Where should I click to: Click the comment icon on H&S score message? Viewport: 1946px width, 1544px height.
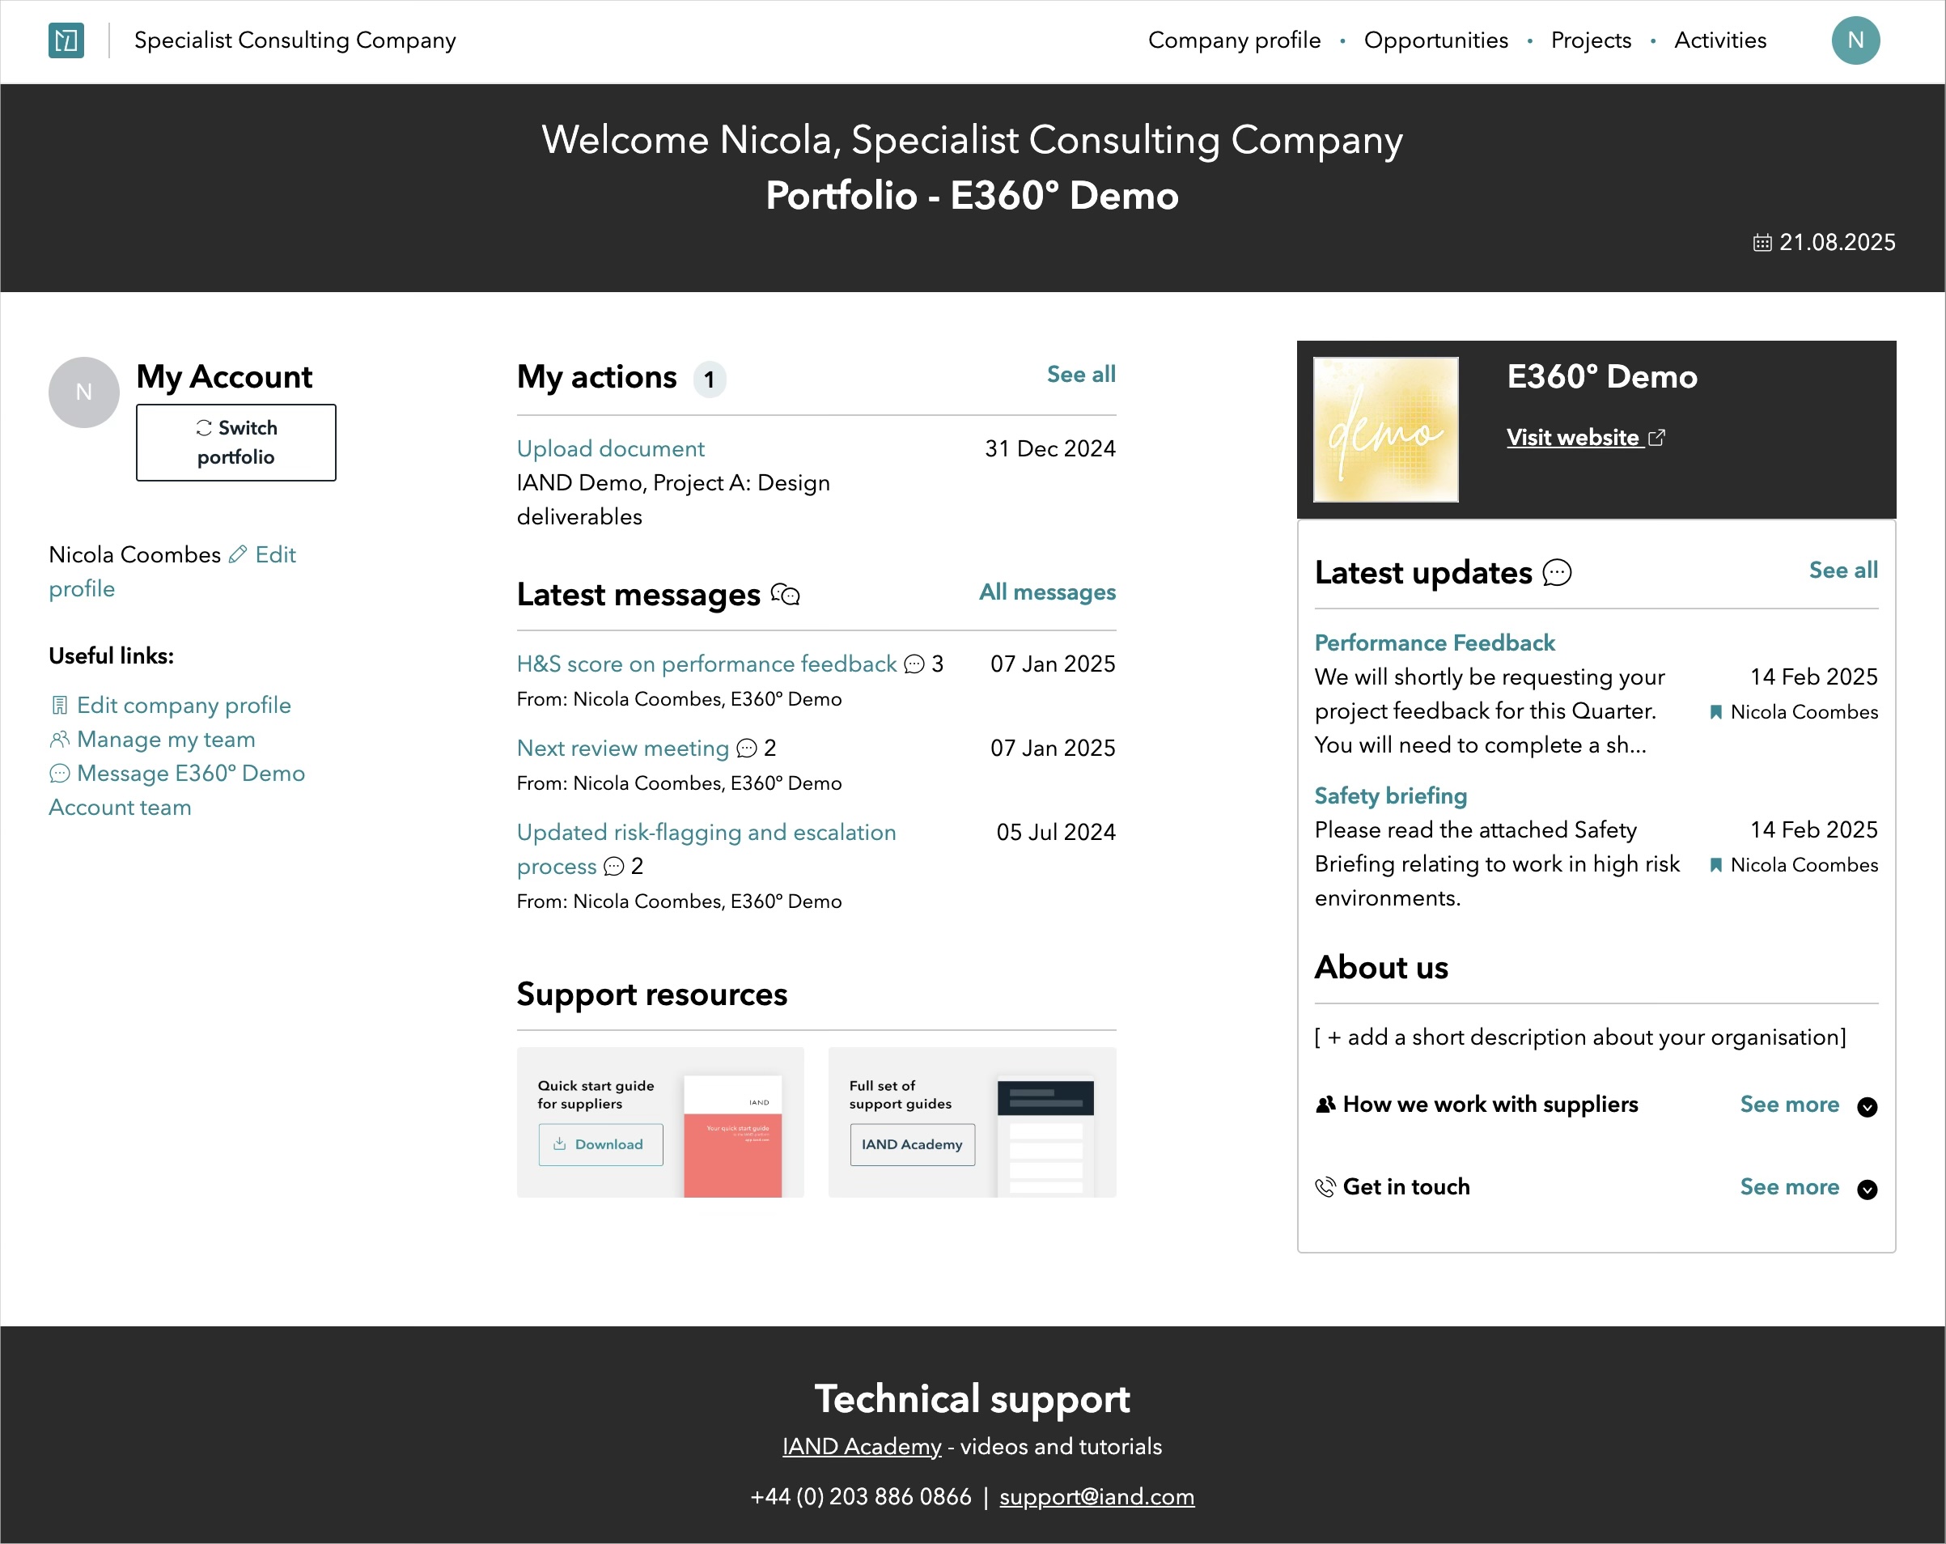pos(914,664)
